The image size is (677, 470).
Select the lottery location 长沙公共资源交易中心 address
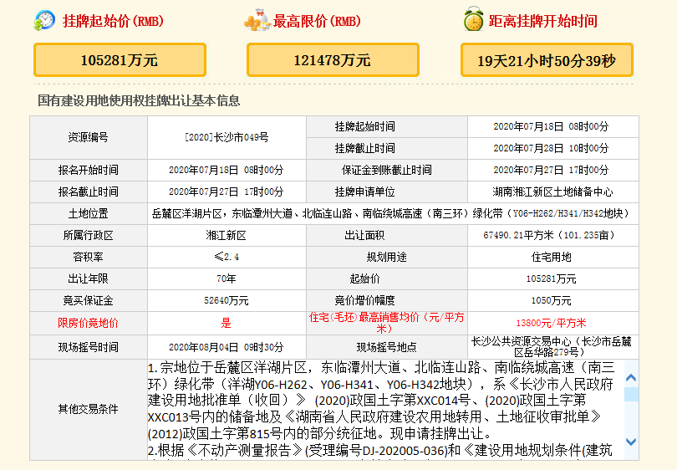[551, 347]
